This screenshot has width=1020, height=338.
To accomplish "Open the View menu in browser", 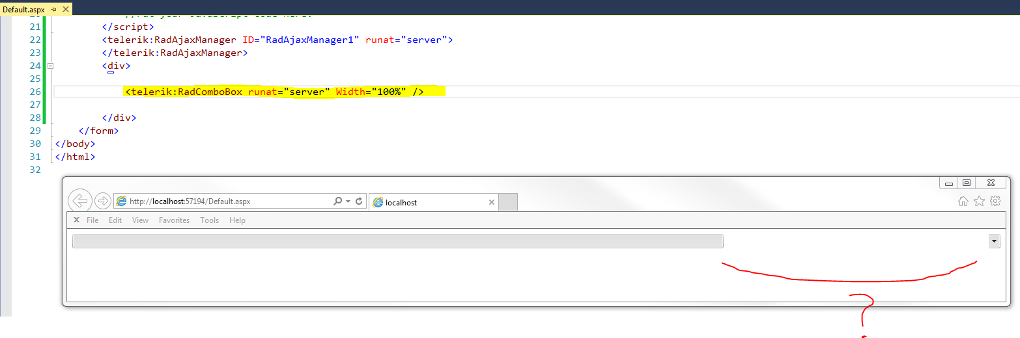I will 141,220.
